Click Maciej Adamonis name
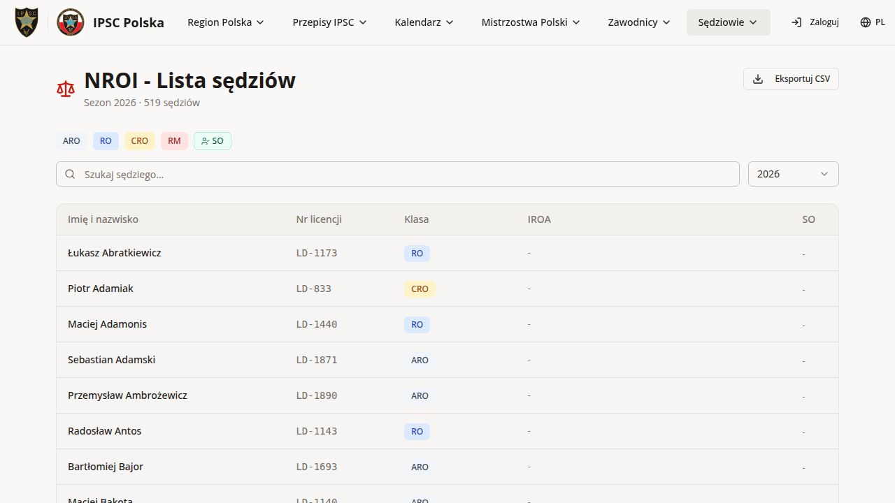 [x=107, y=324]
